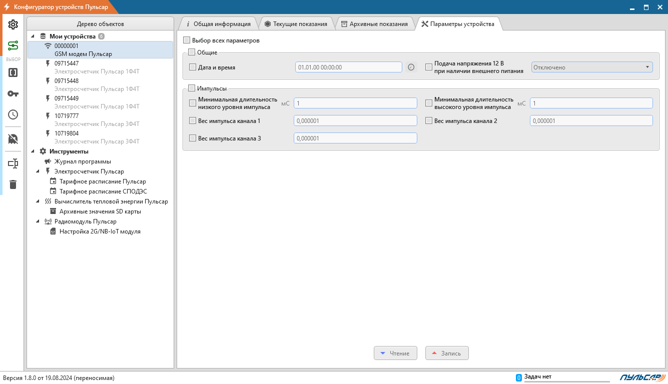Select device 10719777 Электросчетчик Пульсар 3Ф4Т
The image size is (668, 384).
pyautogui.click(x=100, y=120)
